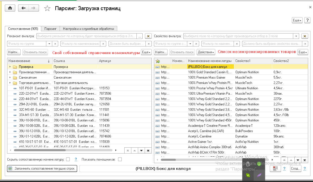The image size is (313, 182).
Task: Jump to last row in right list
Action: coord(305,160)
